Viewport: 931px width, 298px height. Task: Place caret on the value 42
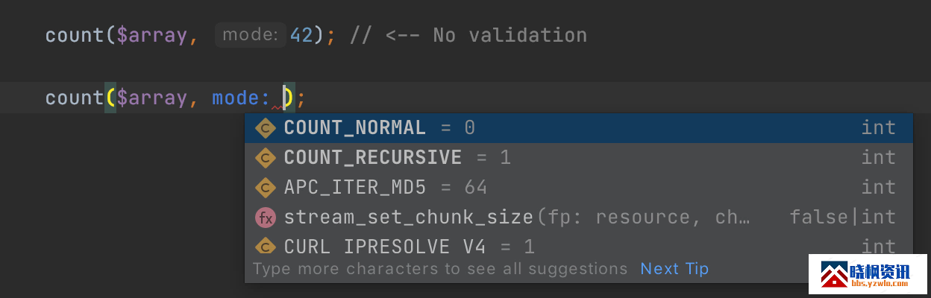[x=301, y=35]
